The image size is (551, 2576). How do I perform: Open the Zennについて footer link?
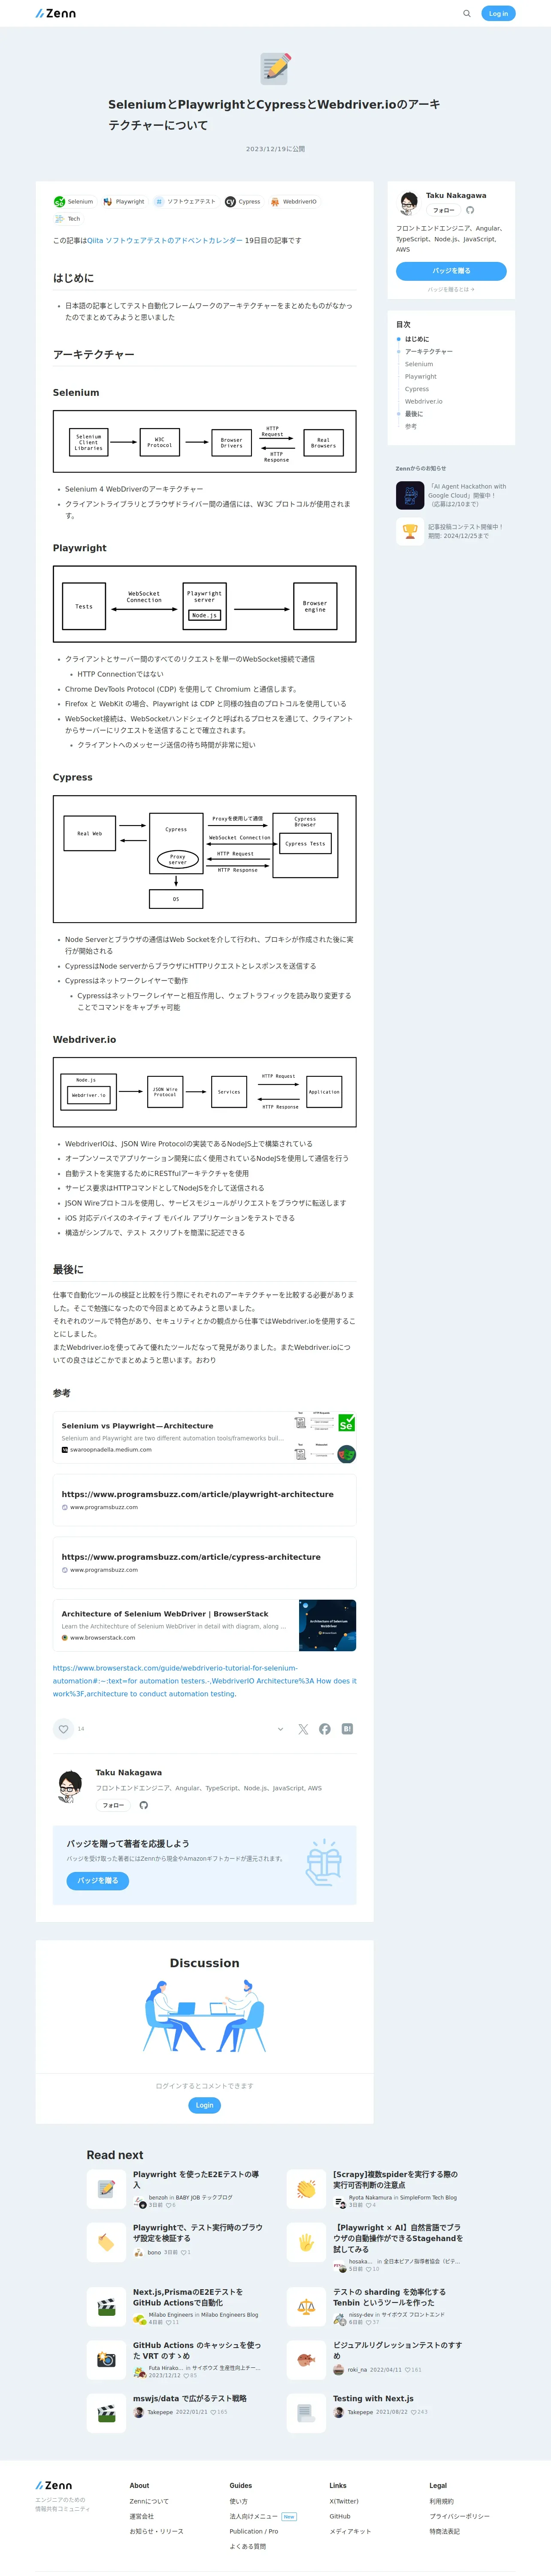[x=149, y=2501]
